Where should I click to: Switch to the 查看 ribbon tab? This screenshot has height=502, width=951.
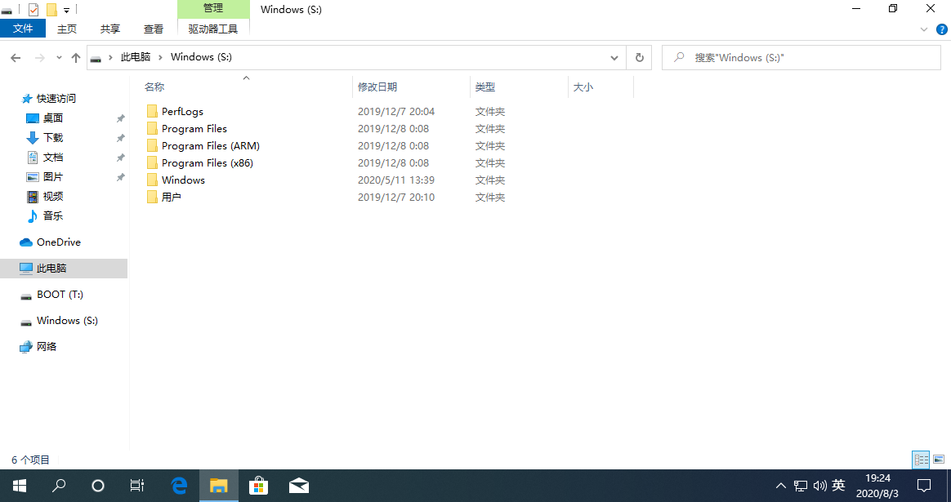(154, 29)
